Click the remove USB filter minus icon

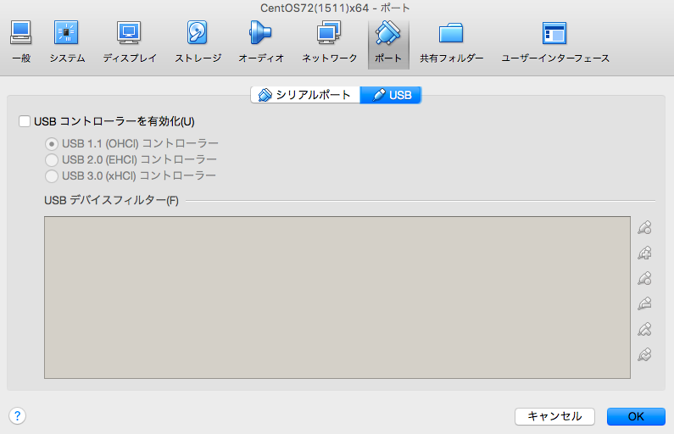point(644,303)
